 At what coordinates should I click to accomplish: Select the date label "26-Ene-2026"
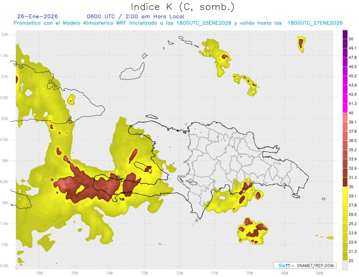(x=38, y=16)
